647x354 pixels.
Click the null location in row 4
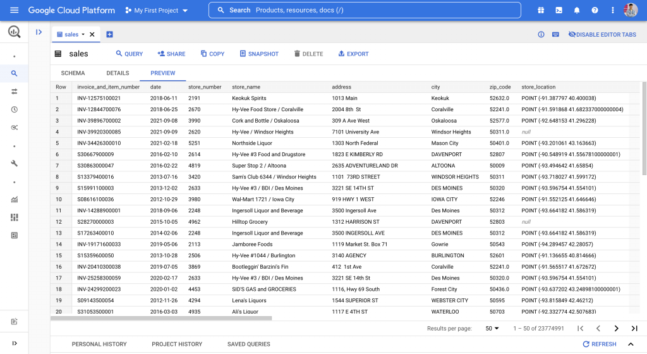click(x=526, y=132)
